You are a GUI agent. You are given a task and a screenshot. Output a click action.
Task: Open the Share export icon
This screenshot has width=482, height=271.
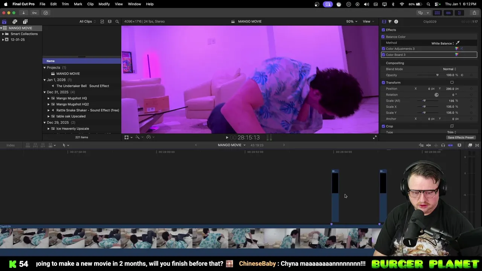coord(474,13)
